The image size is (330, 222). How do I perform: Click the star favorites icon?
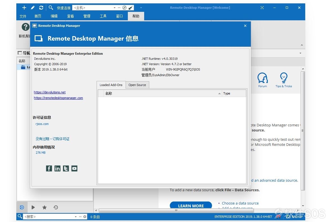(44, 207)
